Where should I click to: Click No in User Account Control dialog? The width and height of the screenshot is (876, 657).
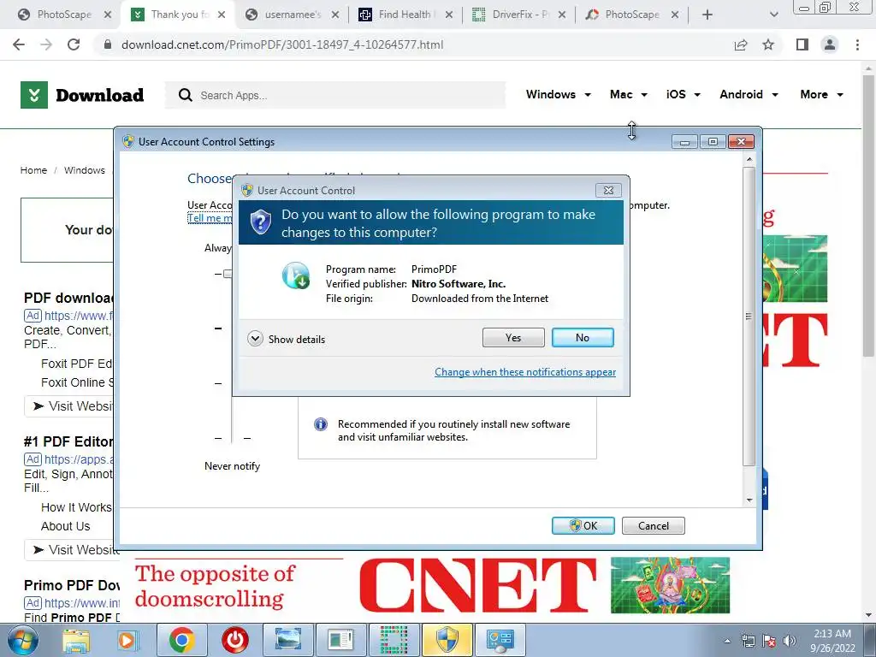tap(582, 337)
